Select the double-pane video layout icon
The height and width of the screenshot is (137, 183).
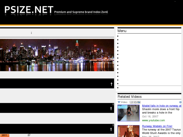click(135, 102)
